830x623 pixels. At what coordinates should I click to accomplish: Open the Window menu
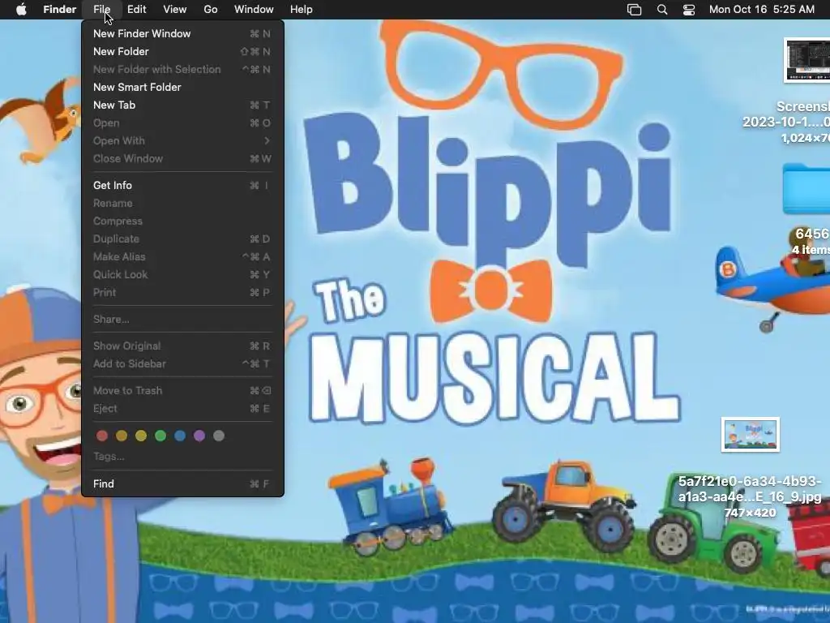254,10
